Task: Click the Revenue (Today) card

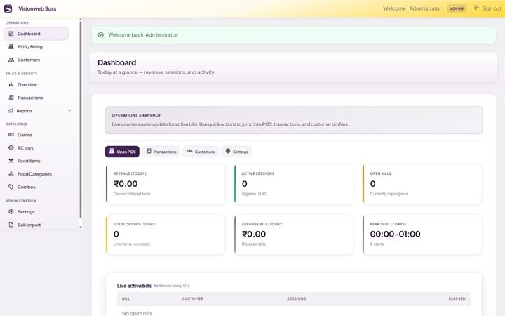Action: [166, 184]
